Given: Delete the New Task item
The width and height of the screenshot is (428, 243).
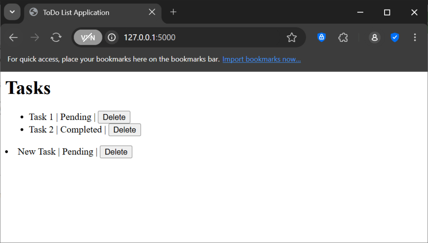Looking at the screenshot, I should pos(116,152).
